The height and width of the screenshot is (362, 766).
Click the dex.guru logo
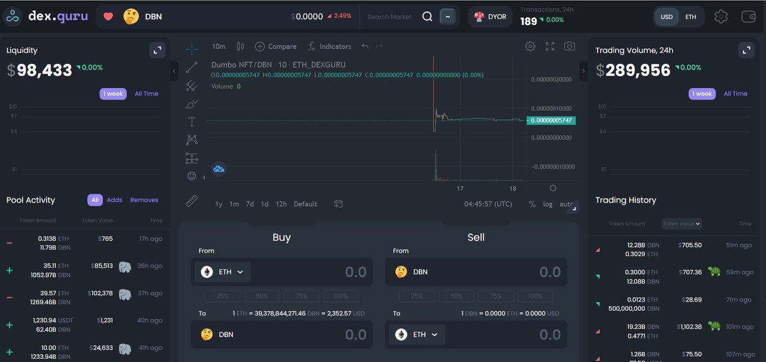(x=46, y=17)
